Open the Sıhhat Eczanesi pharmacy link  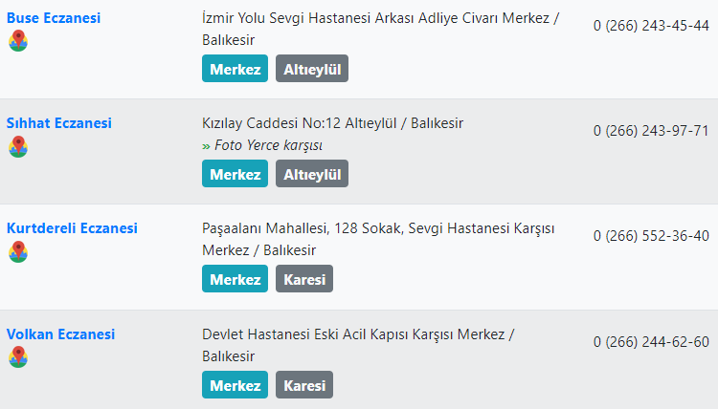[x=59, y=123]
